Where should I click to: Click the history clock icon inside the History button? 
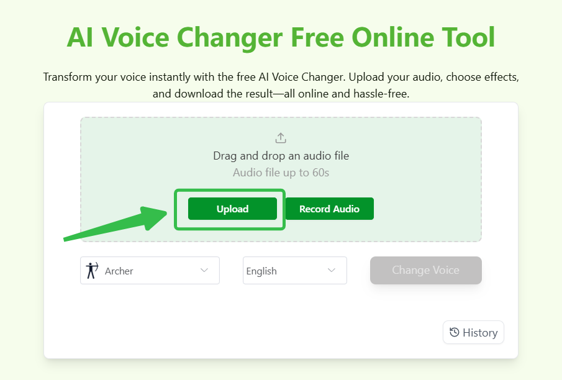pyautogui.click(x=454, y=332)
